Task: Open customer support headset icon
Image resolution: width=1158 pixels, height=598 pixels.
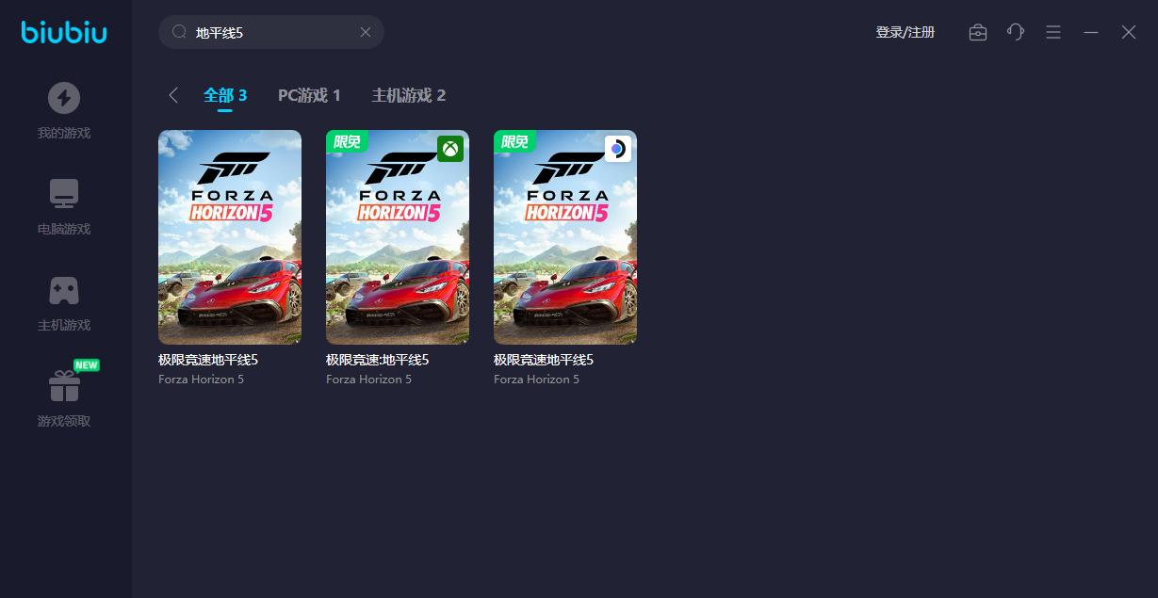Action: (x=1015, y=32)
